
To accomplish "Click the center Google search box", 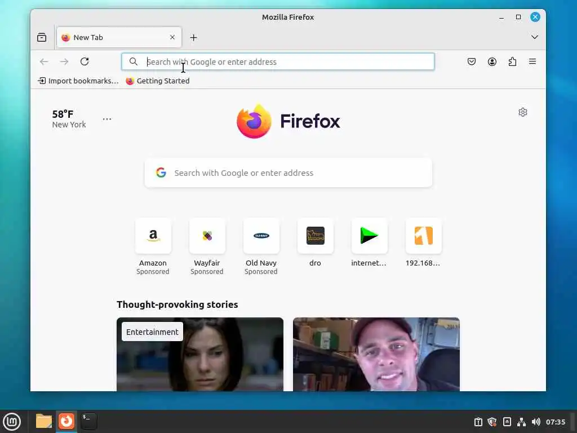I will [x=288, y=173].
